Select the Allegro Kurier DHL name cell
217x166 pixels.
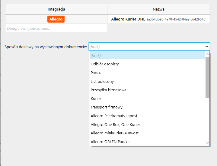point(158,19)
